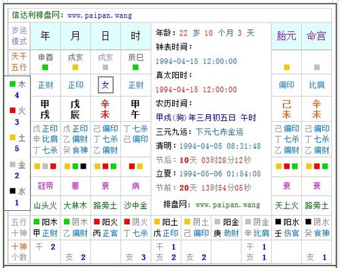Open the 岁运模式 mode link

pyautogui.click(x=19, y=36)
